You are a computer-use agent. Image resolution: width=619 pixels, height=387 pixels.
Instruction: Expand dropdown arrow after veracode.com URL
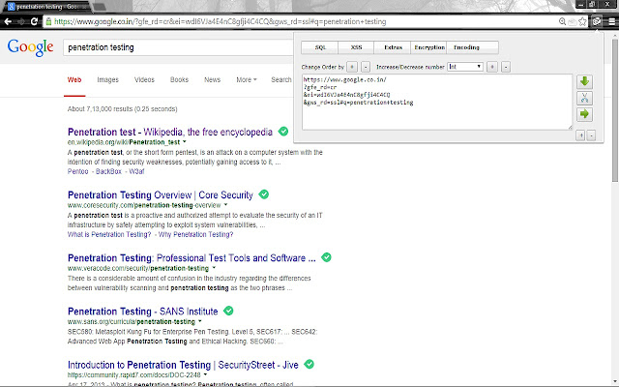tap(214, 268)
